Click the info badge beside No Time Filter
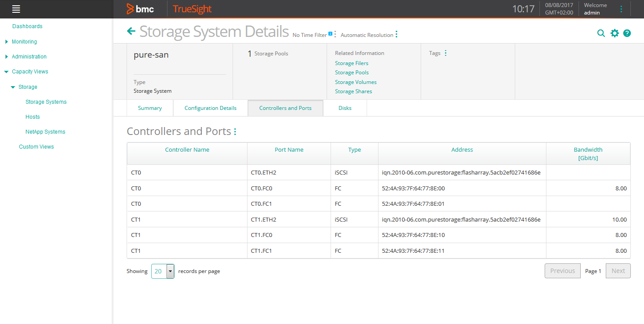644x324 pixels. click(330, 33)
